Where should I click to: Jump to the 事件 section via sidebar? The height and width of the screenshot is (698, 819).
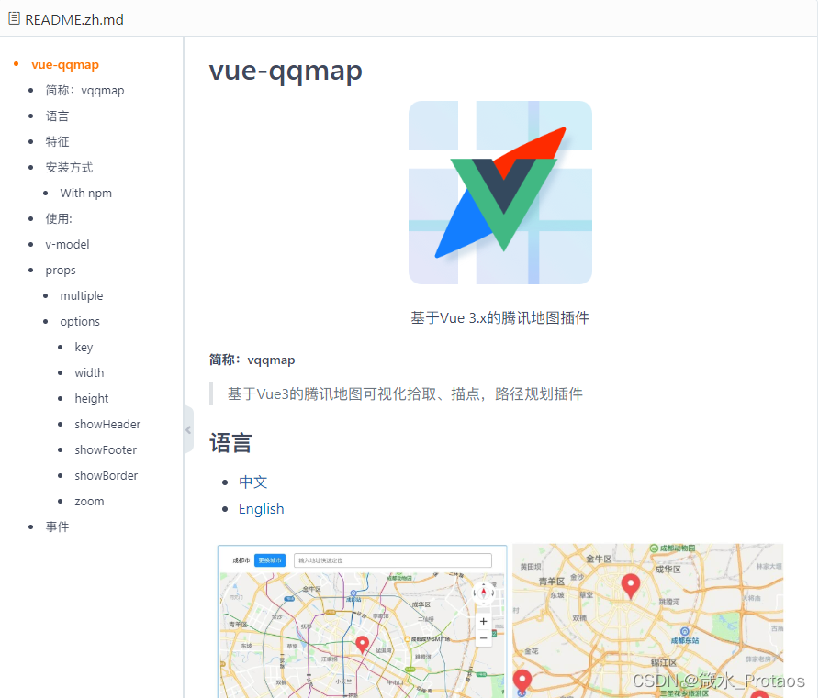[x=57, y=526]
